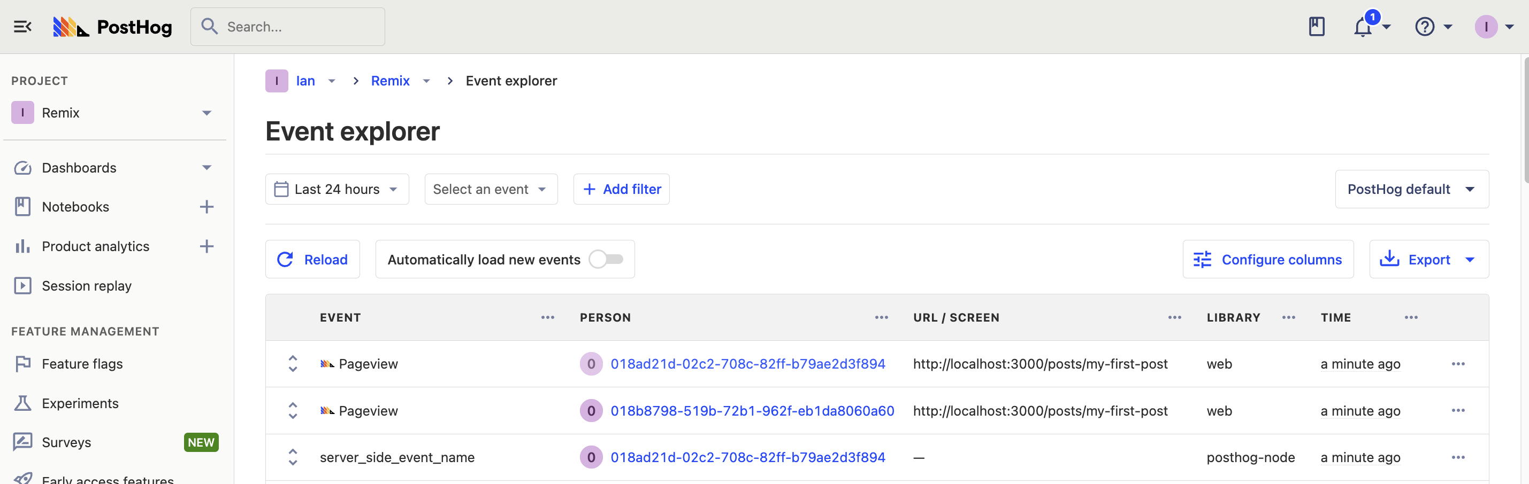The height and width of the screenshot is (484, 1529).
Task: Open the help question mark menu
Action: pyautogui.click(x=1425, y=27)
